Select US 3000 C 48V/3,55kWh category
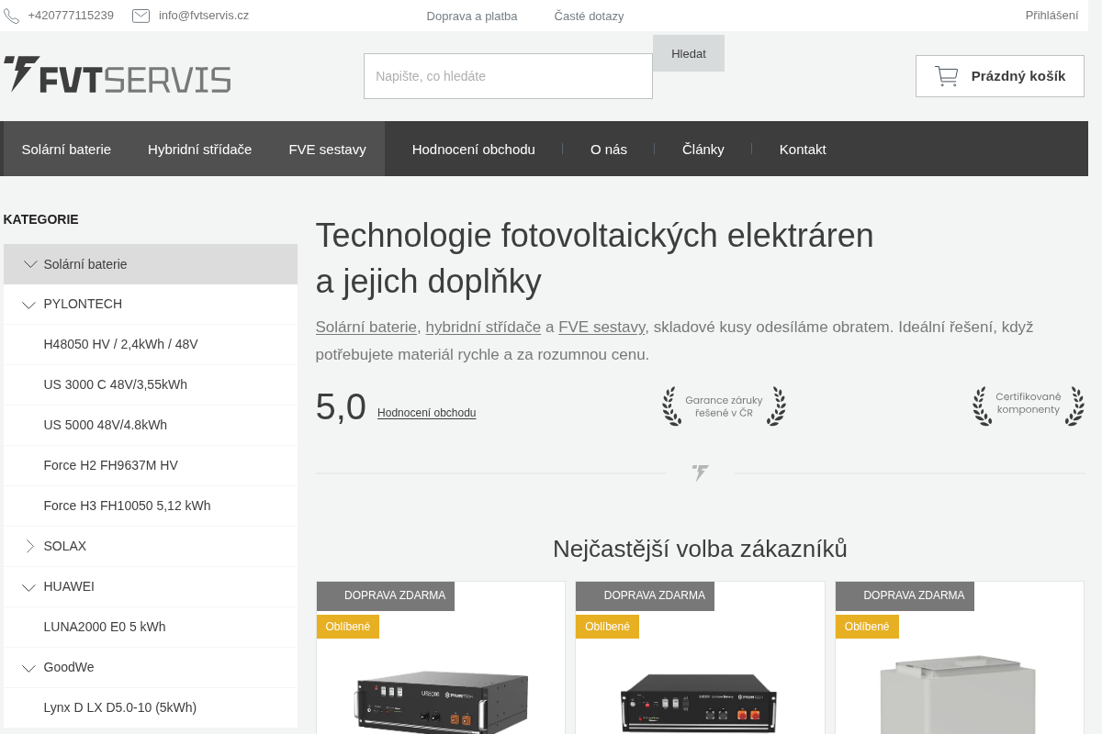 115,384
